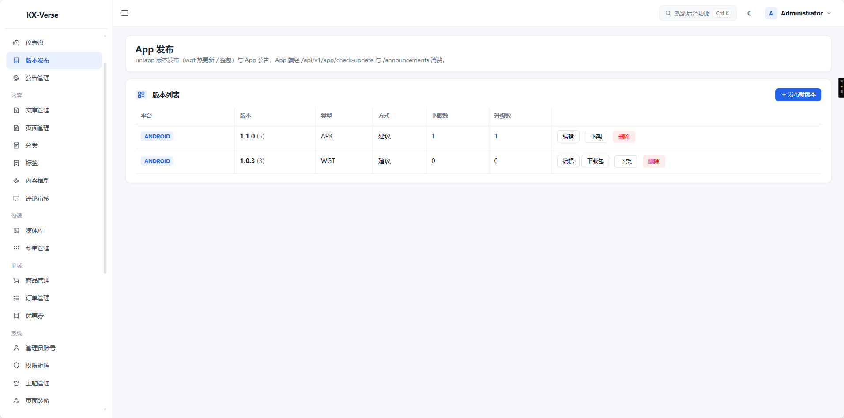
Task: Switch to dark mode with the moon icon
Action: coord(749,13)
